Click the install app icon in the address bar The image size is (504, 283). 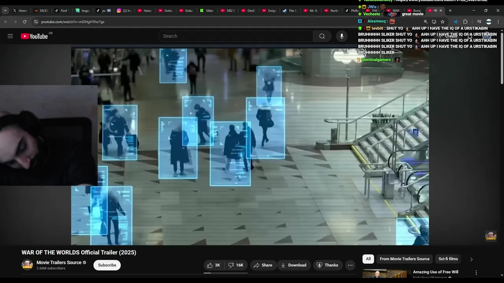point(434,22)
